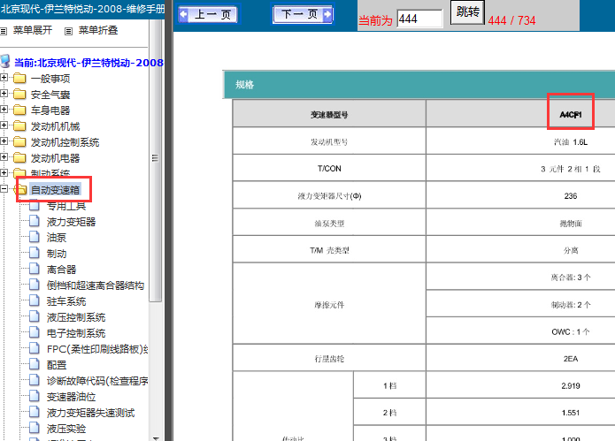Click the document icon beside 液力变矩器
The width and height of the screenshot is (615, 441).
point(35,221)
